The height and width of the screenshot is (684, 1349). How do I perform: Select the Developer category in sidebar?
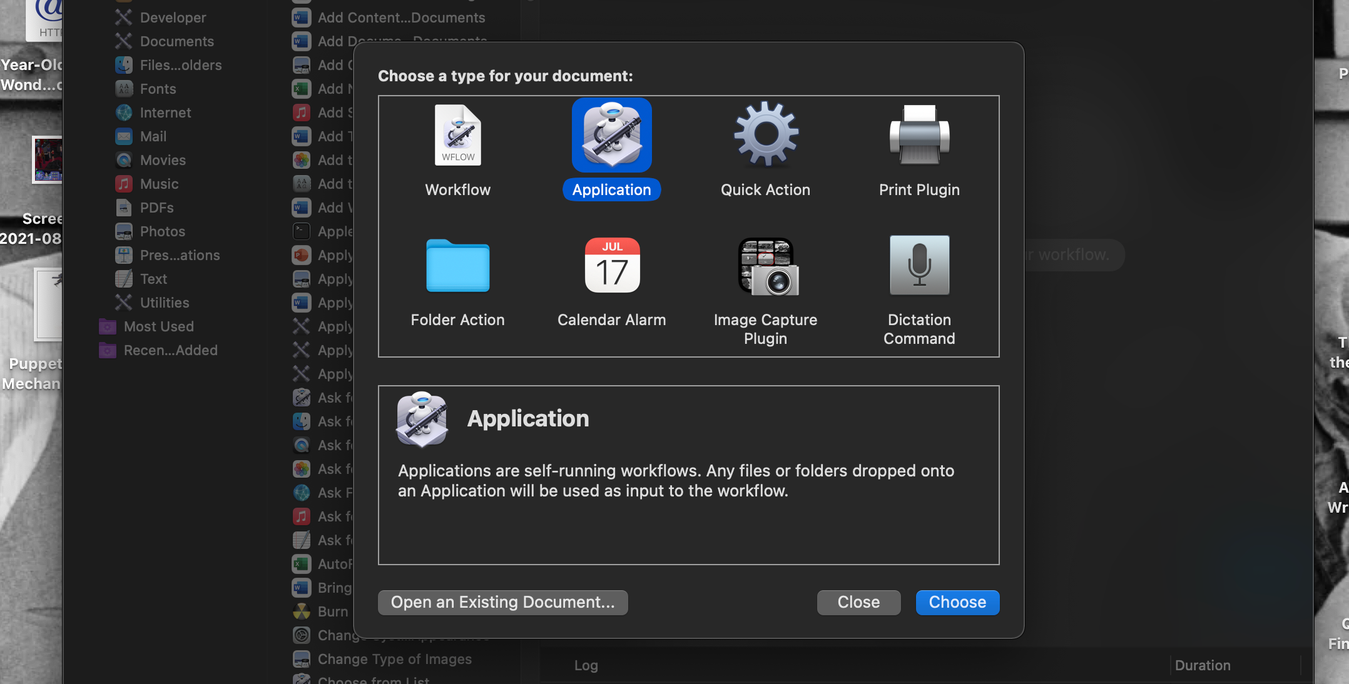[173, 18]
